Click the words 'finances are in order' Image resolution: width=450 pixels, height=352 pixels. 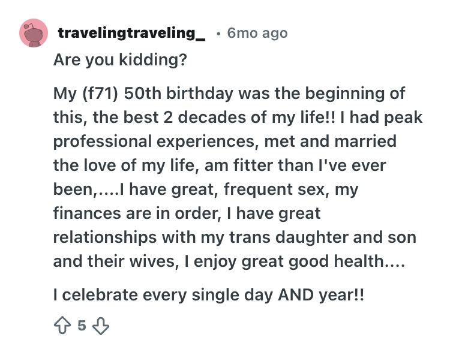coord(137,213)
